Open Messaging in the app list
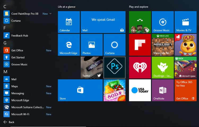Image resolution: width=199 pixels, height=127 pixels. [27, 93]
